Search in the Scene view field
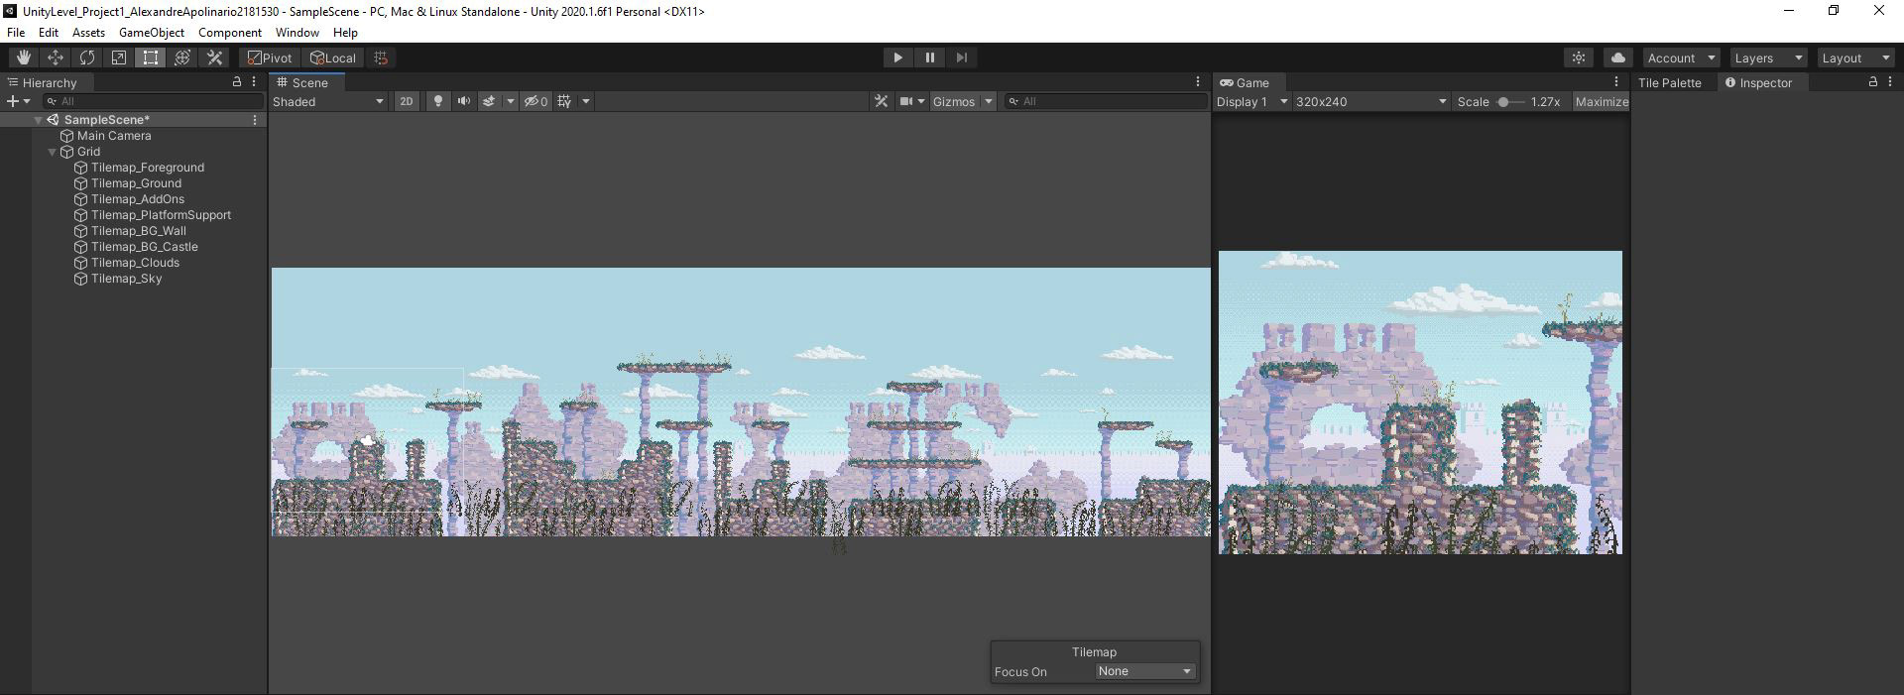1904x695 pixels. (x=1105, y=101)
